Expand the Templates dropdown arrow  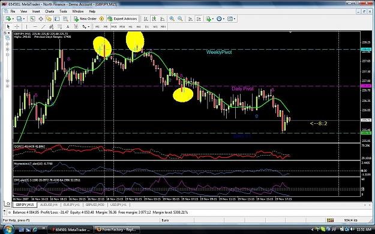pos(235,19)
